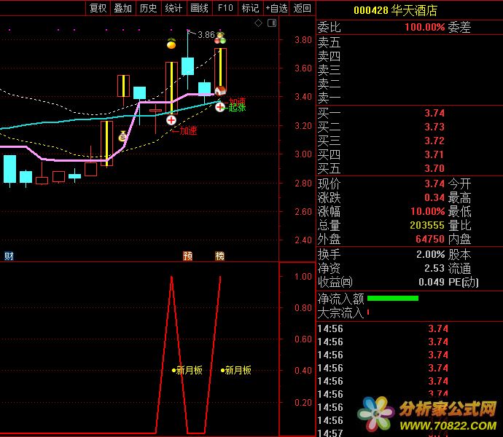The image size is (503, 437).
Task: Click the 预 forecast marker
Action: click(187, 256)
